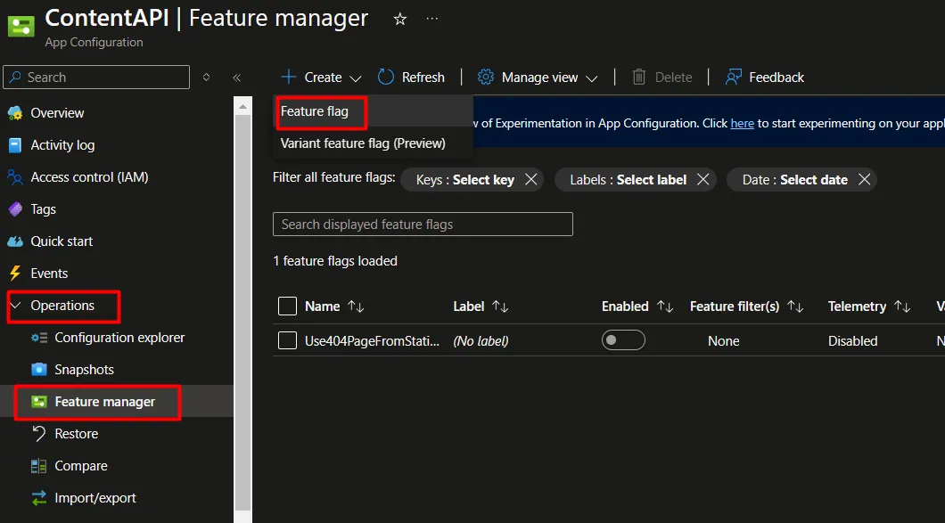Expand the Manage view dropdown
This screenshot has height=523, width=945.
click(x=538, y=78)
